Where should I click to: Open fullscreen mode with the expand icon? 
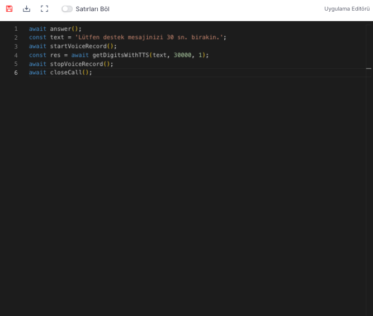coord(45,9)
